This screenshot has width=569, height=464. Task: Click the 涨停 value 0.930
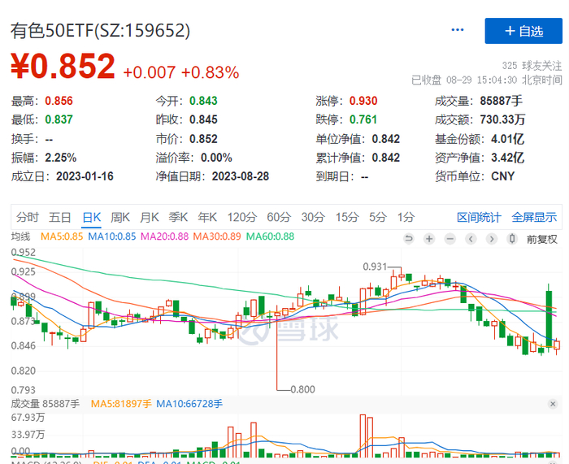(x=363, y=101)
